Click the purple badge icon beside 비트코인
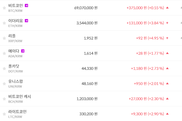The image size is (182, 121). [x=26, y=5]
